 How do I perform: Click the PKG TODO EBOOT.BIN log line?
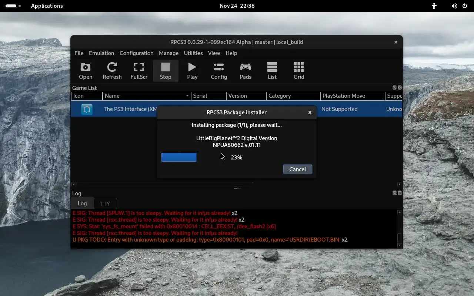tap(210, 240)
